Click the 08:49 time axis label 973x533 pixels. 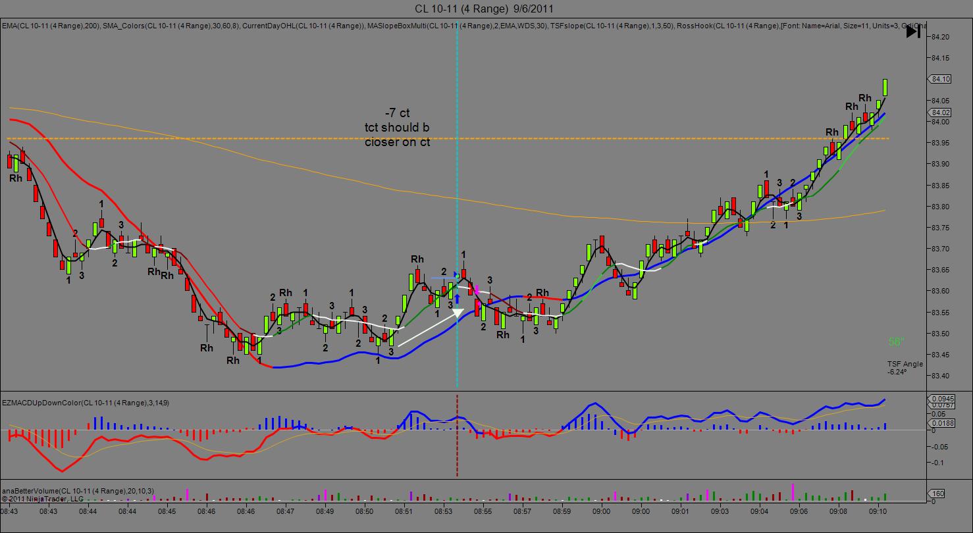point(325,511)
